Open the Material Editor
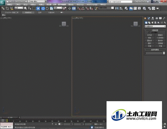Viewport: 167px width, 129px height. tap(144, 8)
